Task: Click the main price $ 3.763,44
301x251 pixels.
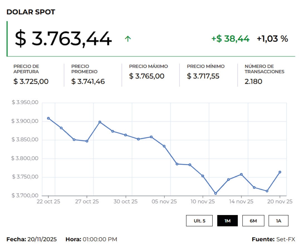Action: (x=63, y=39)
